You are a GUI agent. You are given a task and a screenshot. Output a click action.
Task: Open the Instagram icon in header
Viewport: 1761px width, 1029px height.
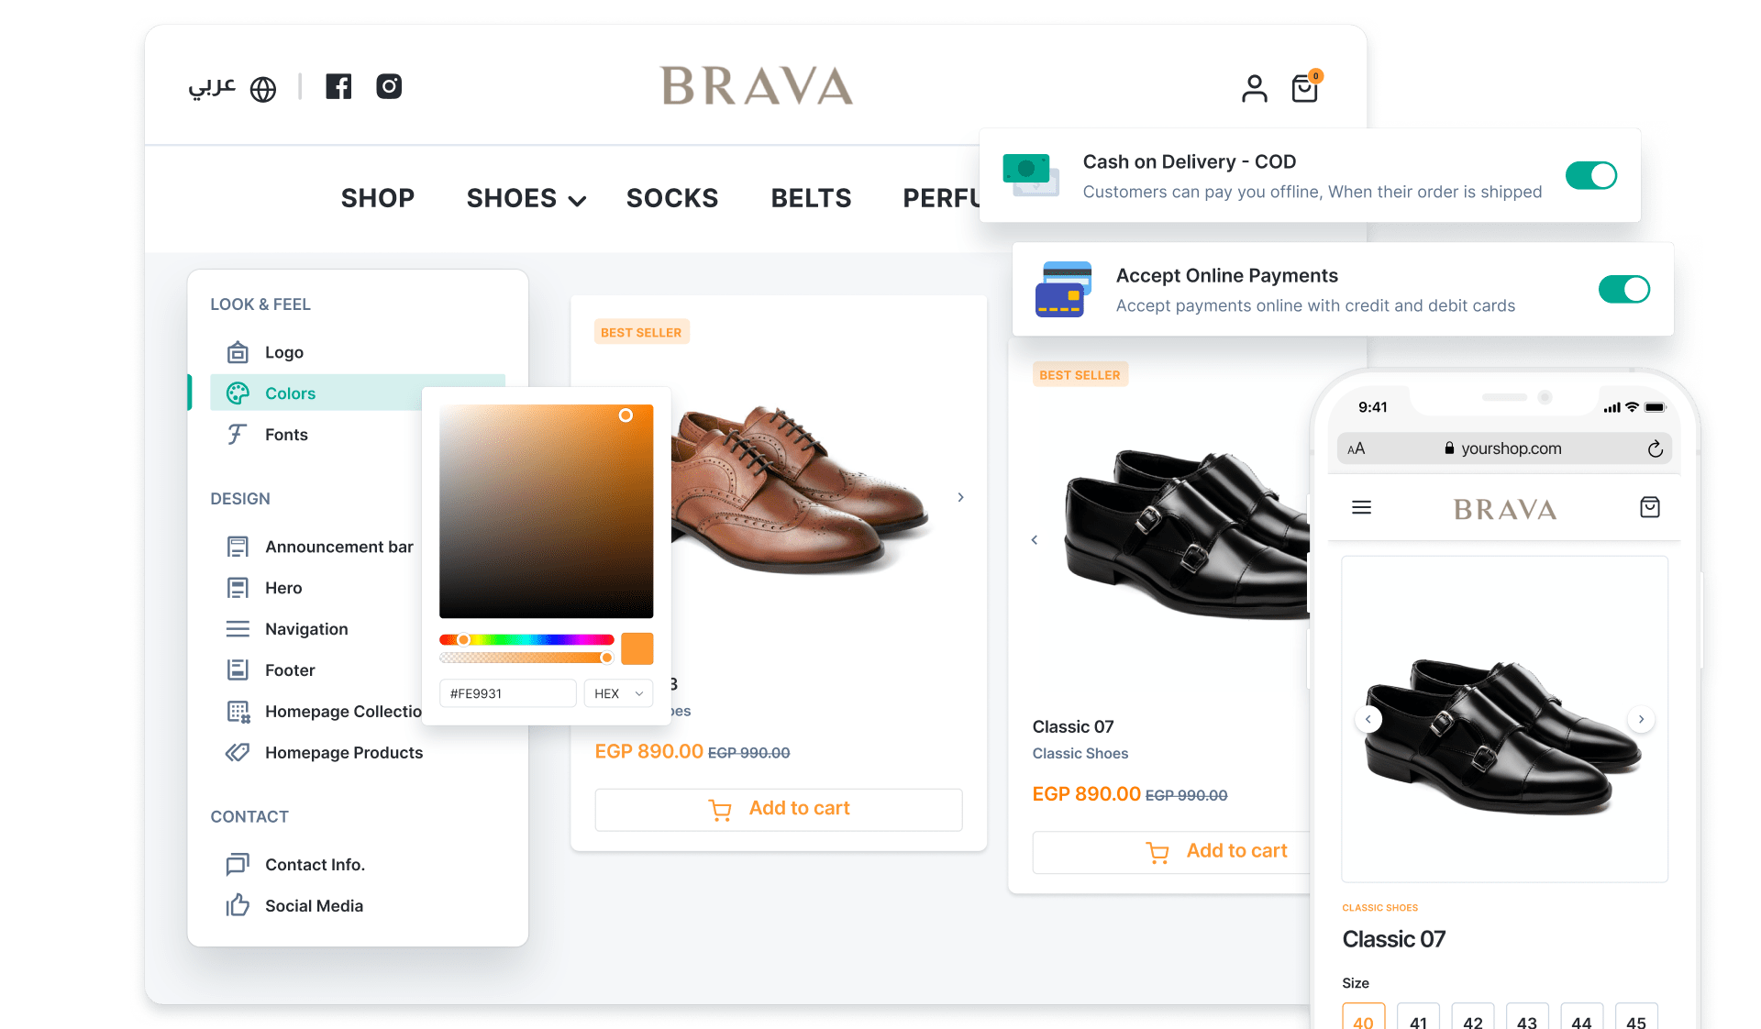point(389,86)
